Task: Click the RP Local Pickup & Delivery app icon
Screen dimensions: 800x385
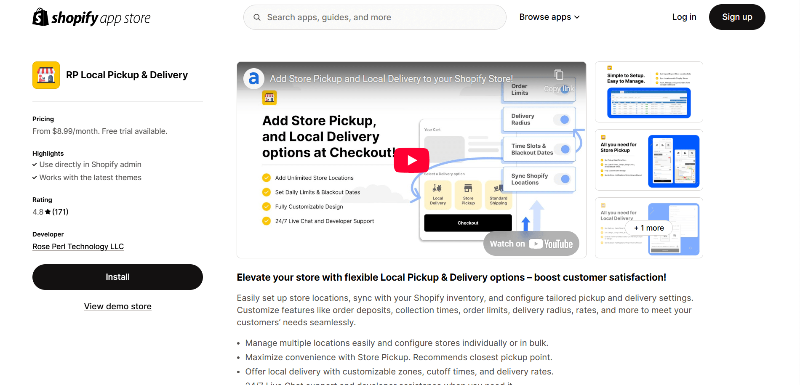Action: (46, 75)
